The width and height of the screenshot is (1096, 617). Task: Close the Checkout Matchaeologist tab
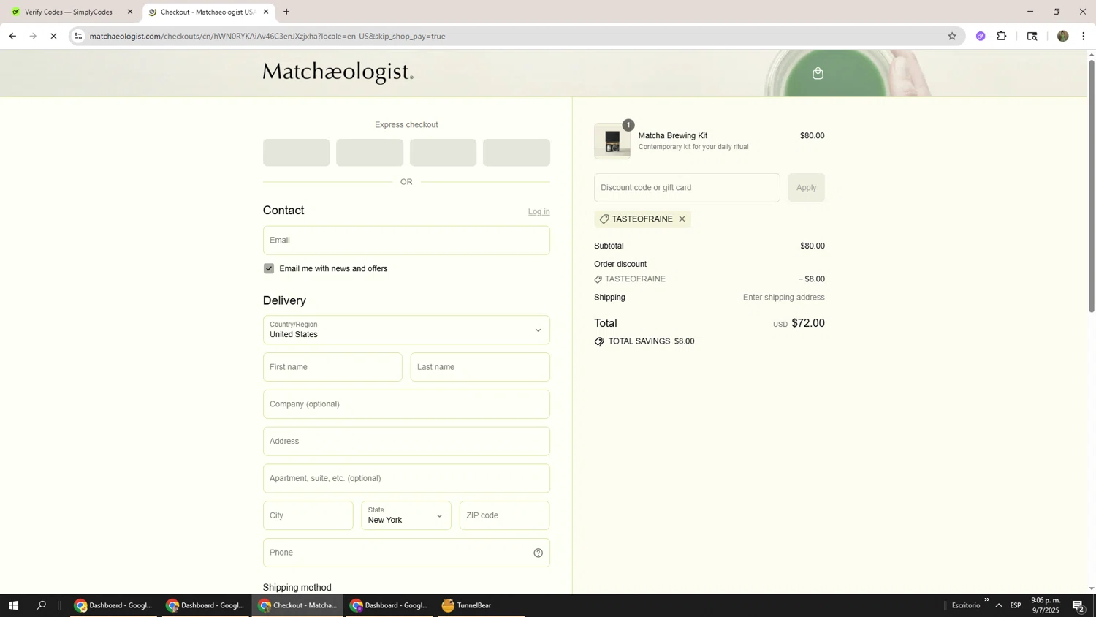click(266, 12)
